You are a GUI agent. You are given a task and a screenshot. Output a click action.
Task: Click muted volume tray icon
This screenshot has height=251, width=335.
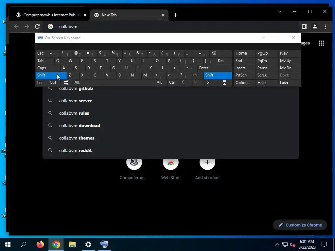[x=292, y=244]
